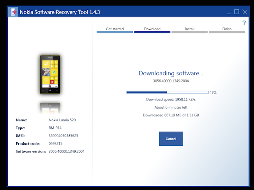Click 'Download speed: 1958.11 kB/s' text
The image size is (254, 190).
171,100
